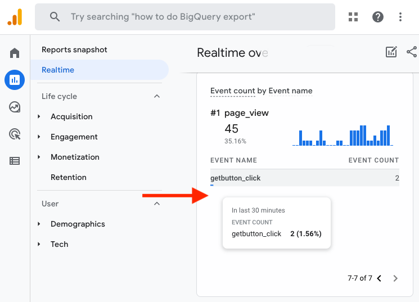Expand the Acquisition reports group
This screenshot has height=302, width=419.
[x=71, y=116]
